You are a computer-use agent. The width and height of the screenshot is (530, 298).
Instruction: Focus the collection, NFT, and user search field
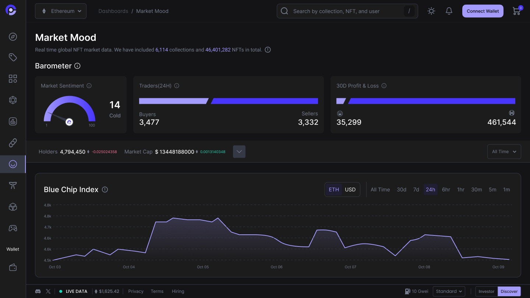point(347,11)
